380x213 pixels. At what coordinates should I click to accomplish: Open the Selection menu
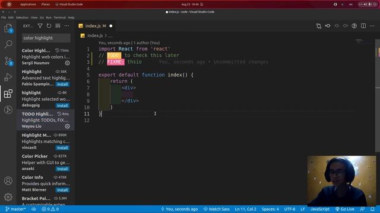(22, 18)
